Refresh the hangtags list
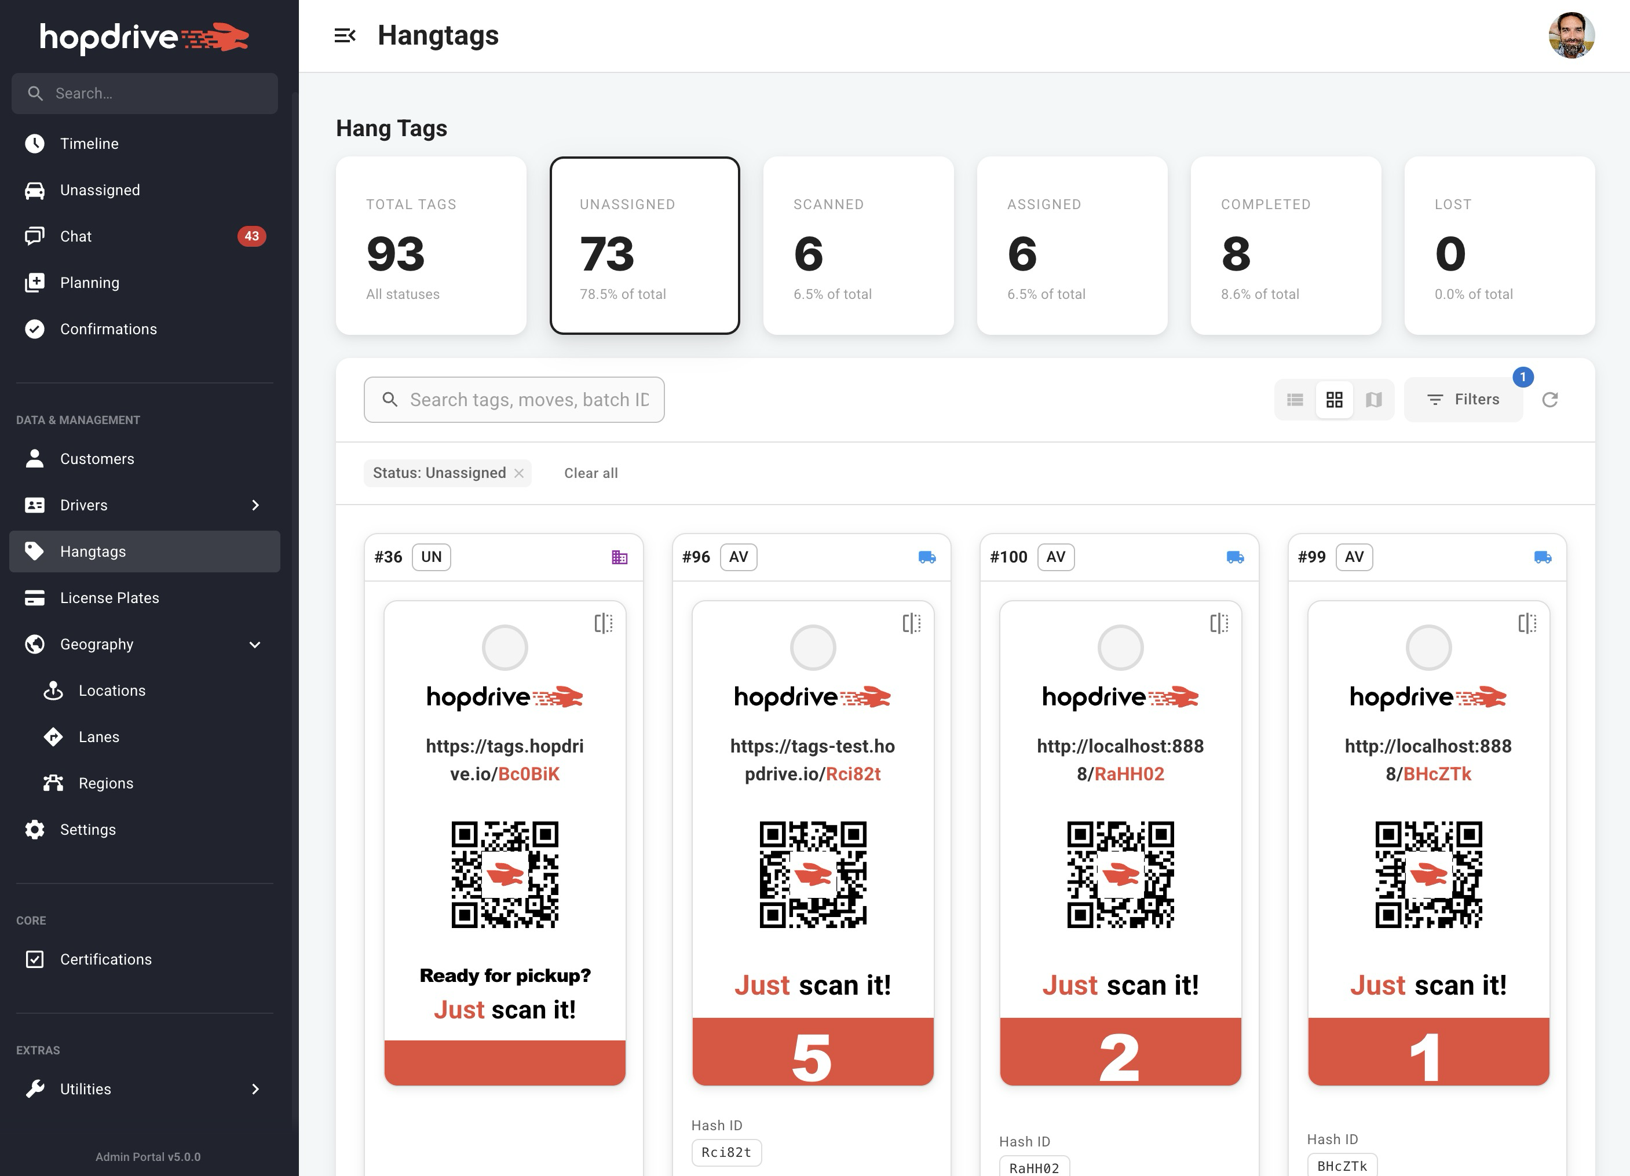Viewport: 1630px width, 1176px height. point(1550,400)
